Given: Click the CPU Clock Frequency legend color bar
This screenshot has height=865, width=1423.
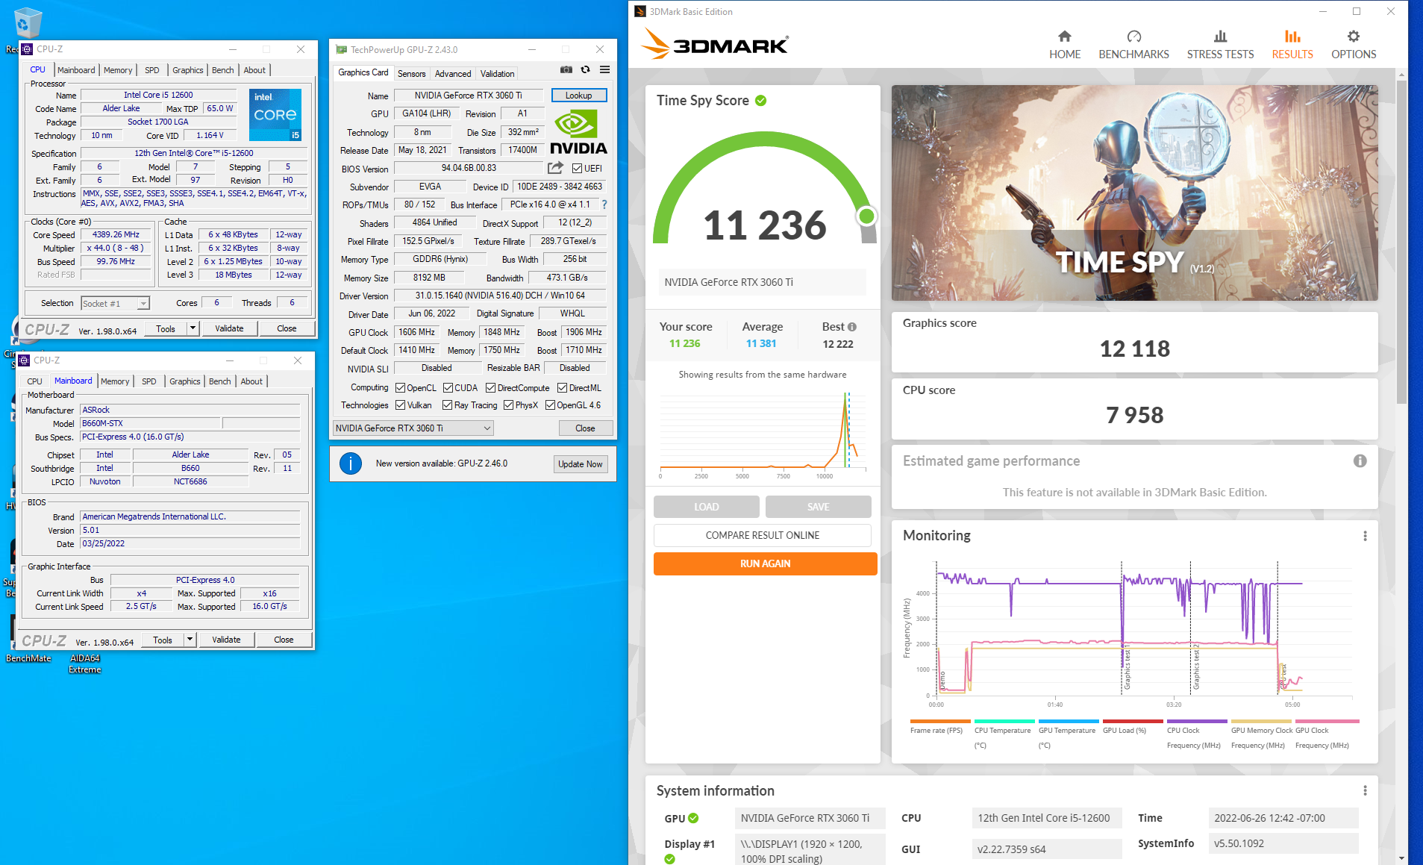Looking at the screenshot, I should click(x=1197, y=721).
